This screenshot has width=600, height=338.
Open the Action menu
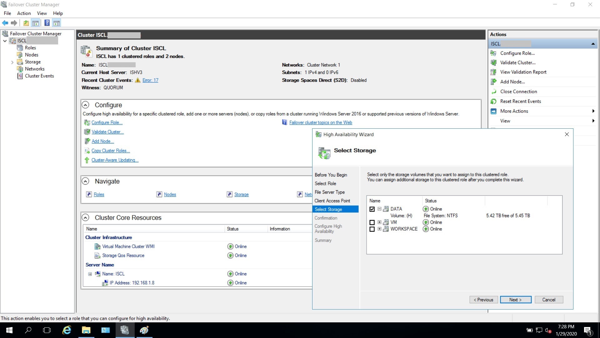tap(24, 13)
